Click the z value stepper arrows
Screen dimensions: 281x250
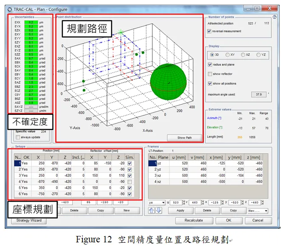(x=262, y=202)
